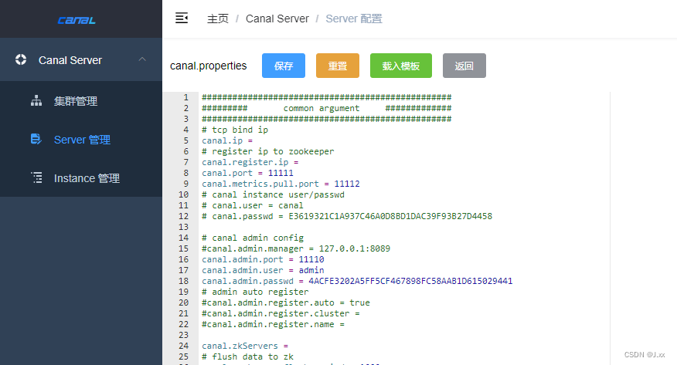The height and width of the screenshot is (365, 677).
Task: Click 'canal.metrics.pull.port = 11112' line
Action: [281, 184]
